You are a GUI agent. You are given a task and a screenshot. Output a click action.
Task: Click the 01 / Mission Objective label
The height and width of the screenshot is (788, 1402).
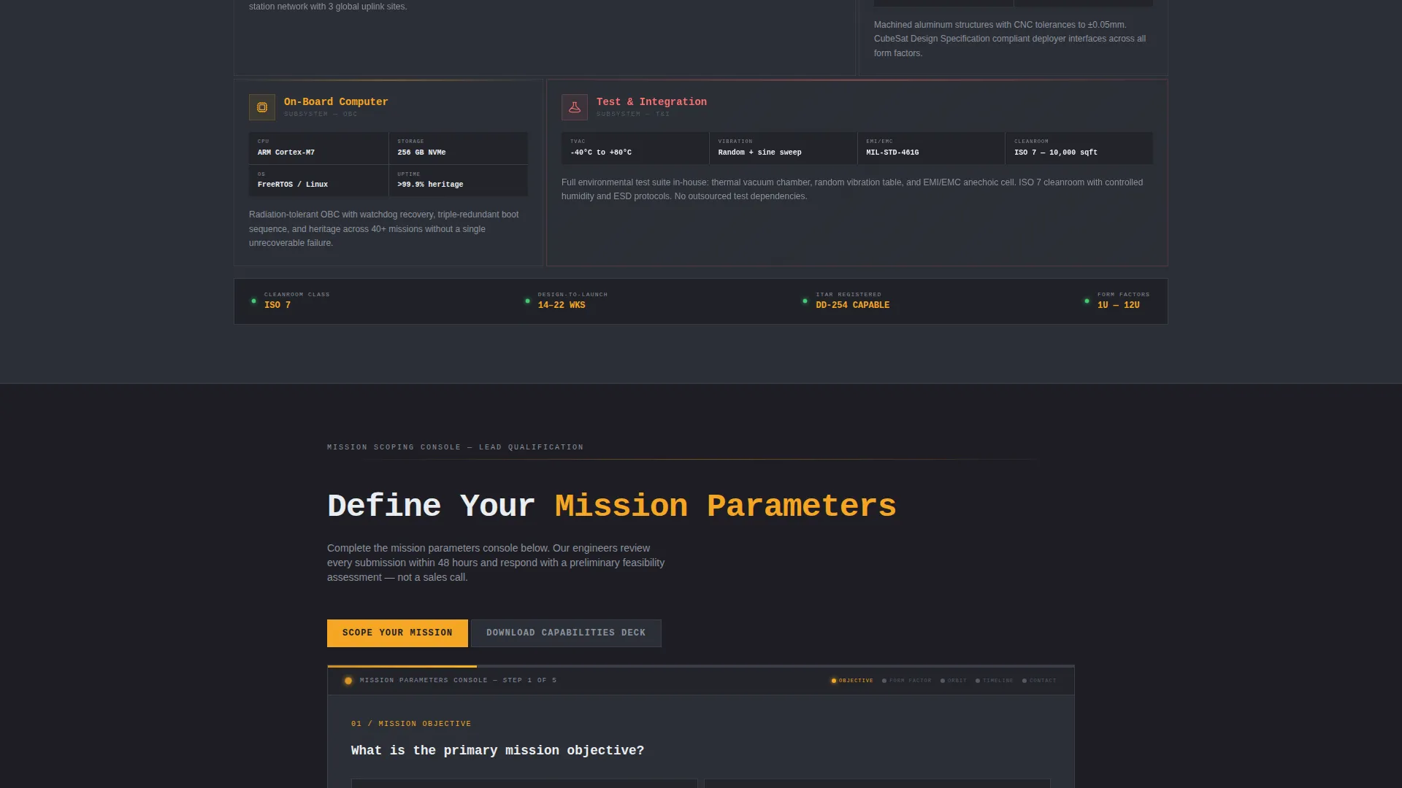(411, 724)
